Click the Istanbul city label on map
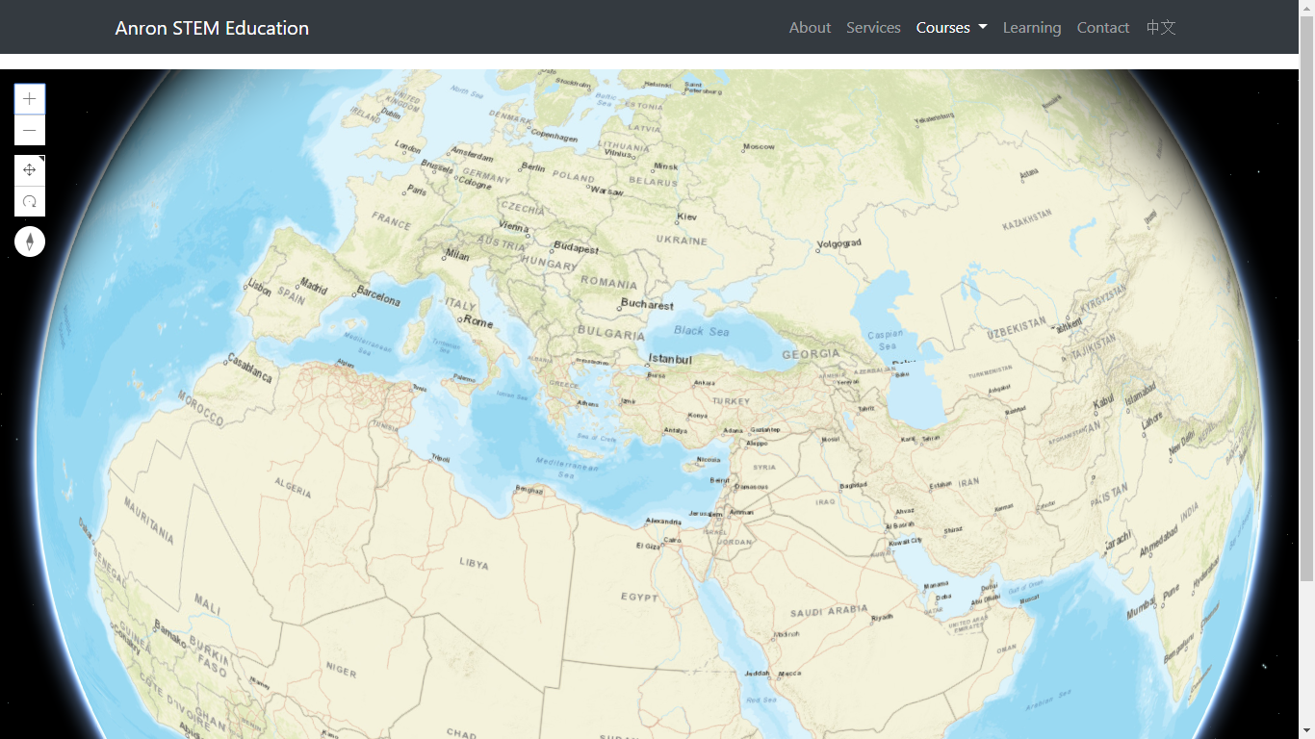The image size is (1315, 739). (x=670, y=359)
